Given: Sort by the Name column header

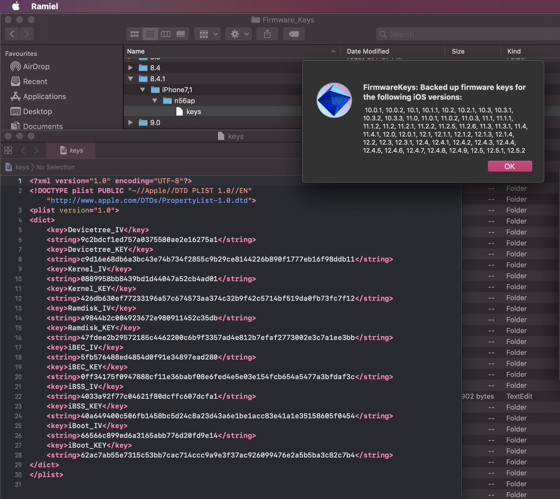Looking at the screenshot, I should click(231, 51).
